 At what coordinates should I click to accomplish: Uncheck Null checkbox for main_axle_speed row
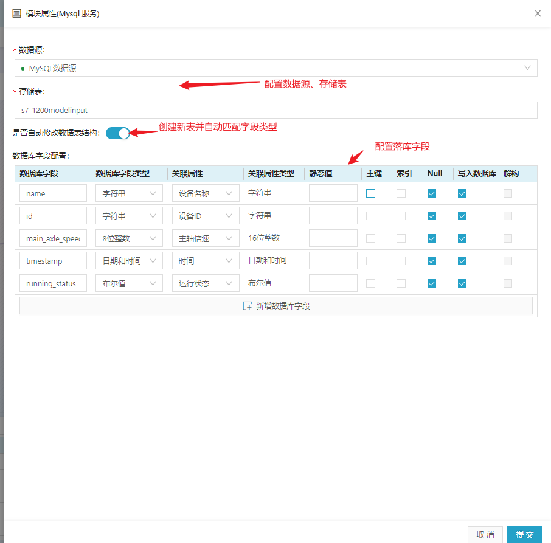click(x=432, y=238)
